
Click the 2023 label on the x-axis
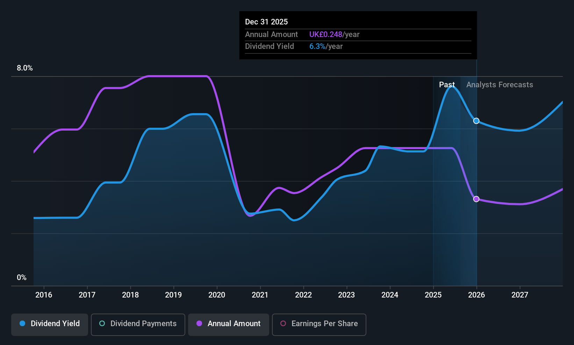346,295
